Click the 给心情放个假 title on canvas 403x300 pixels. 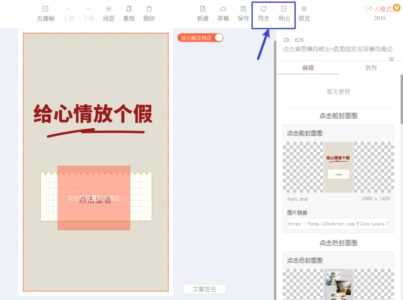click(93, 114)
